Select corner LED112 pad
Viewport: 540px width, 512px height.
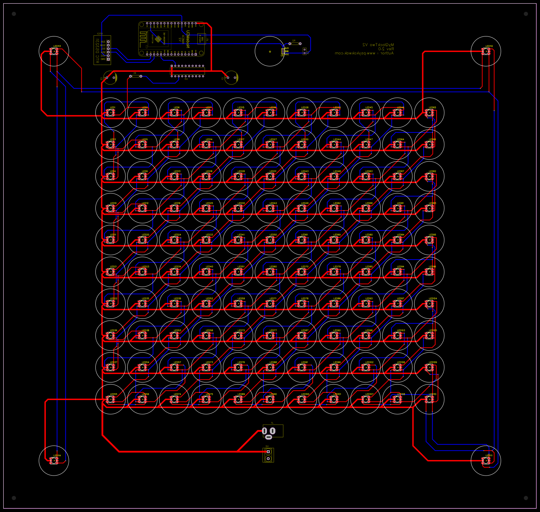point(486,51)
